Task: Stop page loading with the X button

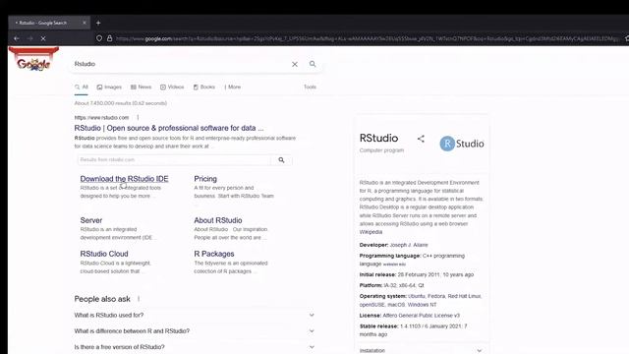Action: point(43,38)
